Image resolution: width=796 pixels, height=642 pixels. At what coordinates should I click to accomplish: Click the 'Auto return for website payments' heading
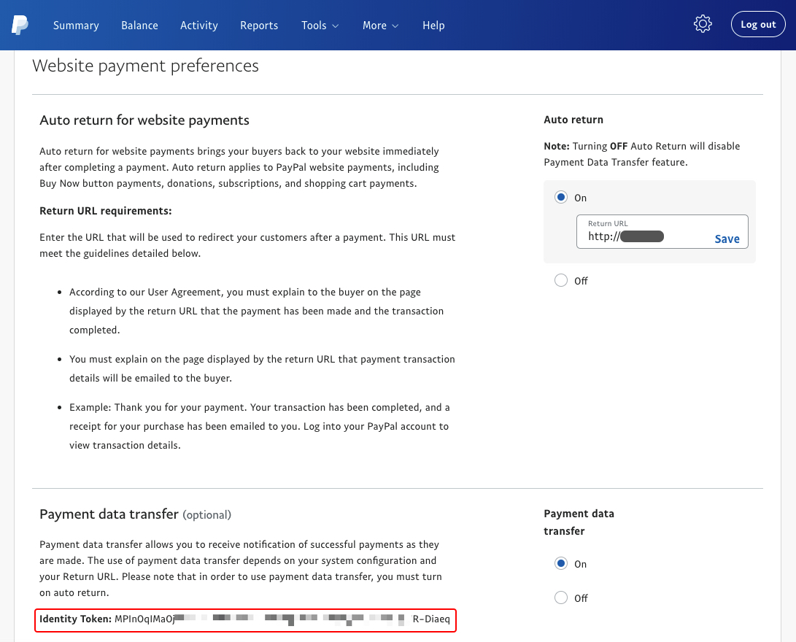(x=144, y=120)
